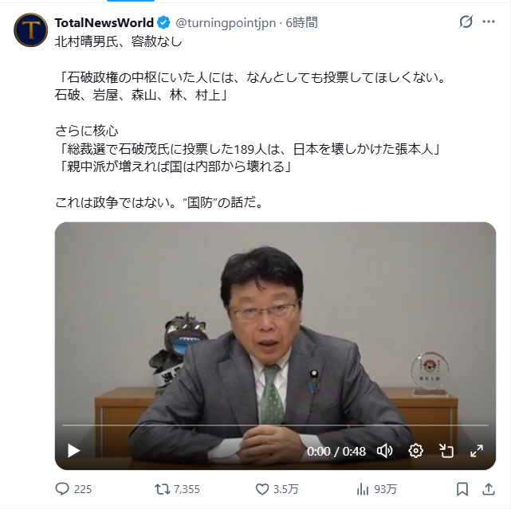Like the post with the heart icon
Viewport: 511px width, 509px height.
pos(262,489)
